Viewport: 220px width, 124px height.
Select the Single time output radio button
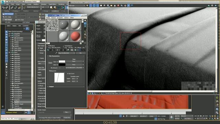38,48
